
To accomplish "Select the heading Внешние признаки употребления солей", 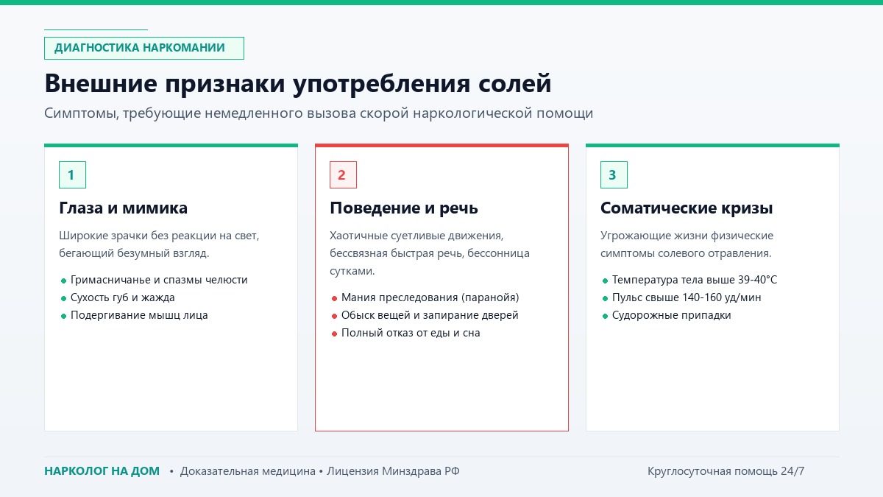I will [298, 83].
